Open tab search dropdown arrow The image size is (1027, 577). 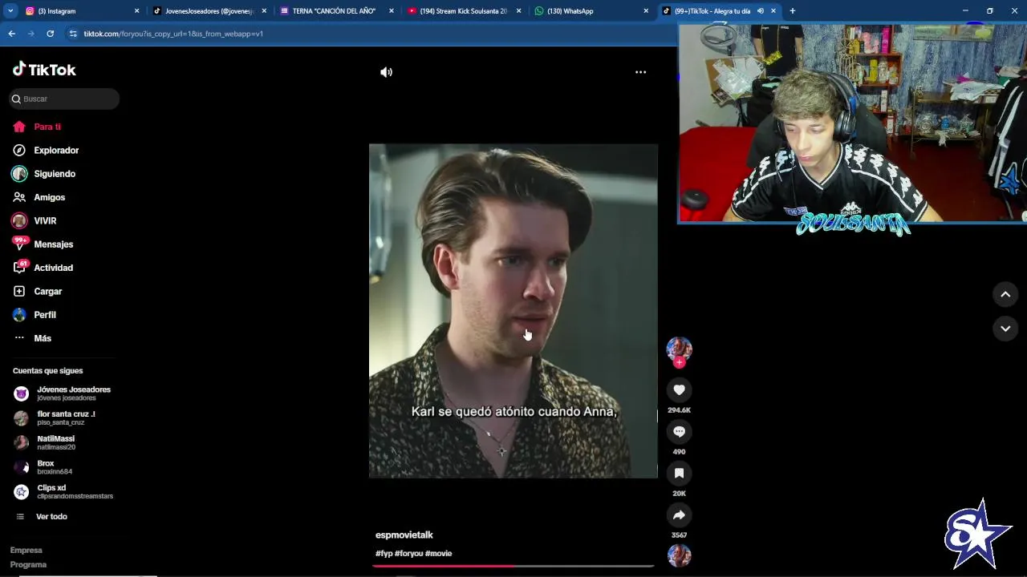coord(10,11)
